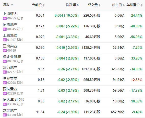The width and height of the screenshot is (145, 118).
Task: Select stock code 00185
Action: point(11,51)
